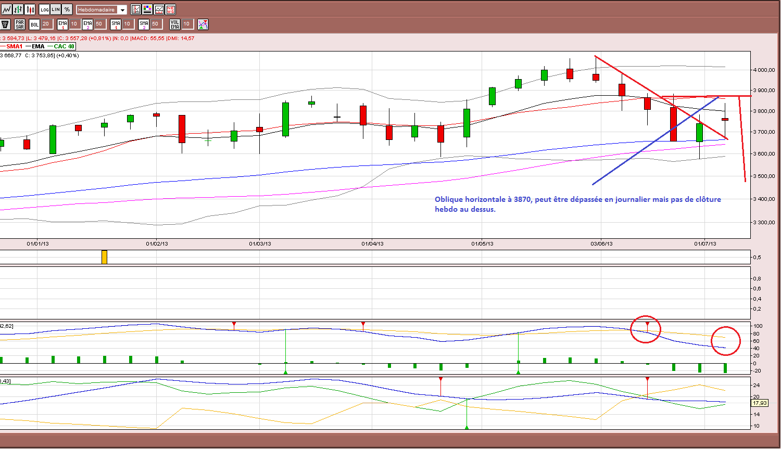The width and height of the screenshot is (781, 449).
Task: Toggle the PAR SAR indicator
Action: [20, 24]
